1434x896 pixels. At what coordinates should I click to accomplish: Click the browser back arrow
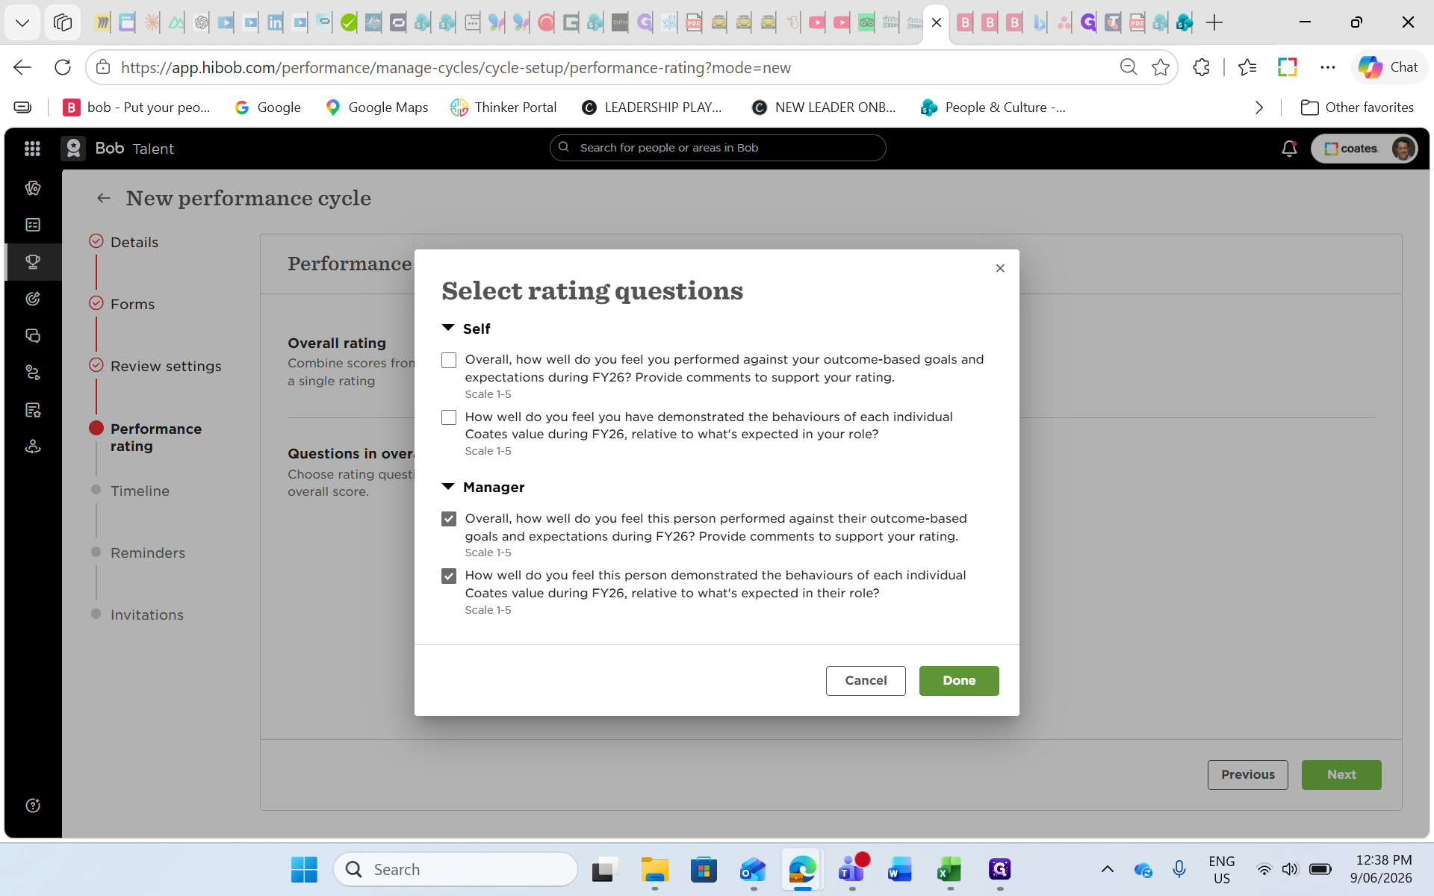pos(22,67)
